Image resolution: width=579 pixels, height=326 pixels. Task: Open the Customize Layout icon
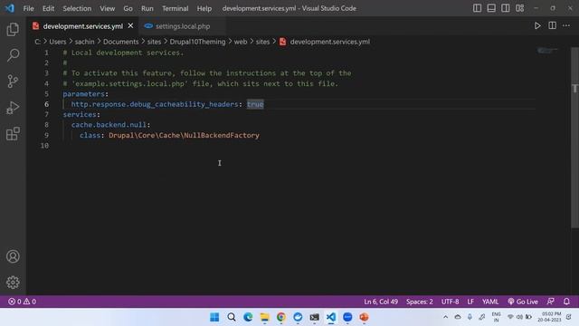[x=519, y=8]
